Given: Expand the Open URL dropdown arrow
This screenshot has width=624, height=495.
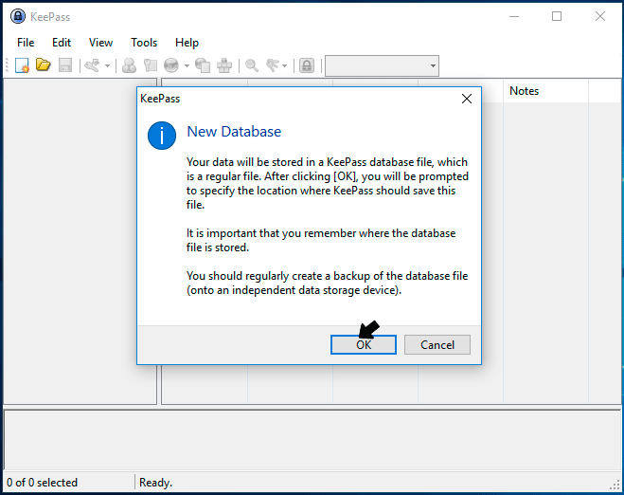Looking at the screenshot, I should 187,65.
